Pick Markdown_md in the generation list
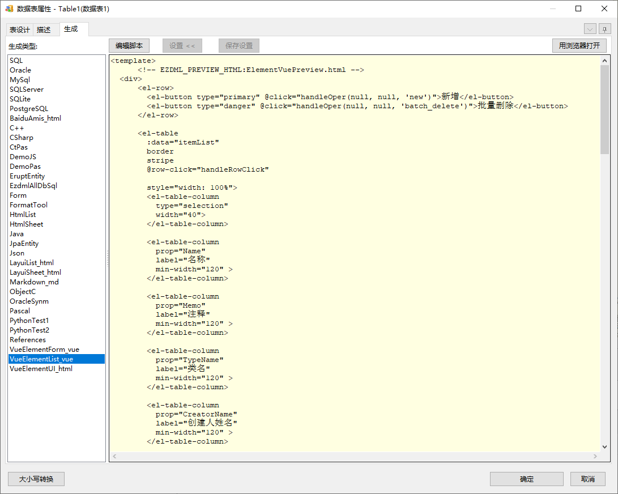 (34, 282)
